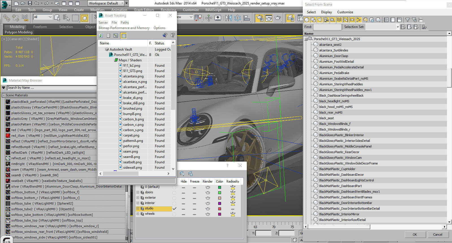Viewport: 452px width, 243px height.
Task: Switch to the Freeform ribbon tab
Action: point(40,27)
